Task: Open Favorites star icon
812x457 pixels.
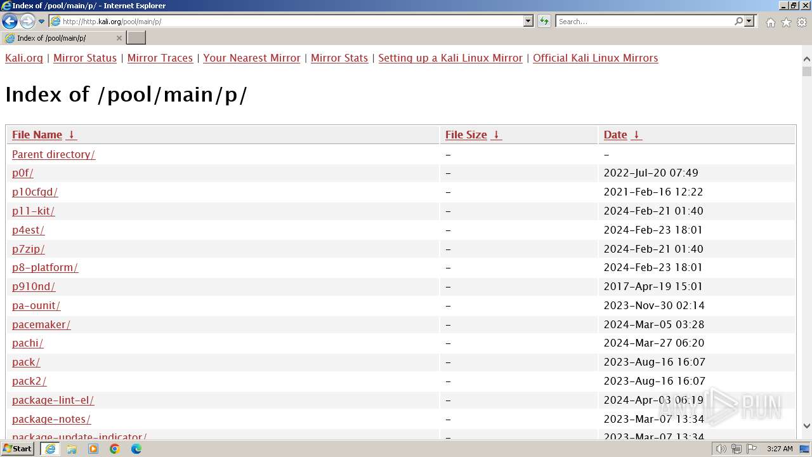Action: tap(786, 22)
